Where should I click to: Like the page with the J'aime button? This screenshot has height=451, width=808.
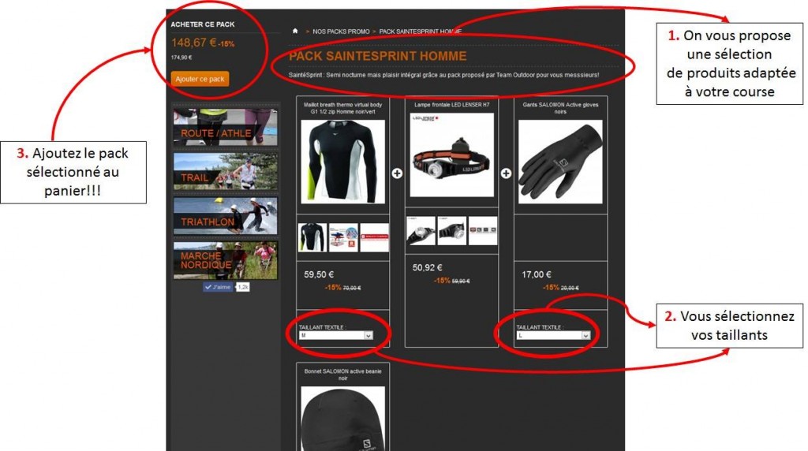218,287
